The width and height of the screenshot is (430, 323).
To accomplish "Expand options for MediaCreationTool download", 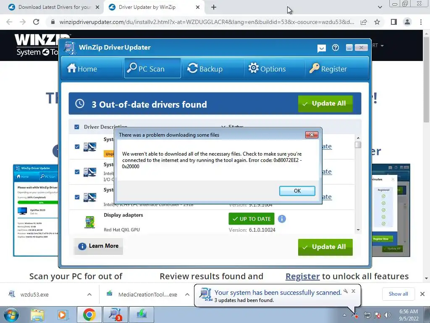I will coord(187,294).
